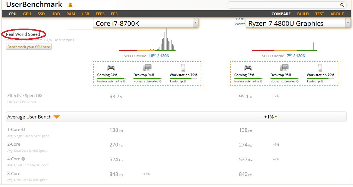Open the 1-Core help icon
The image size is (353, 187).
point(23,130)
